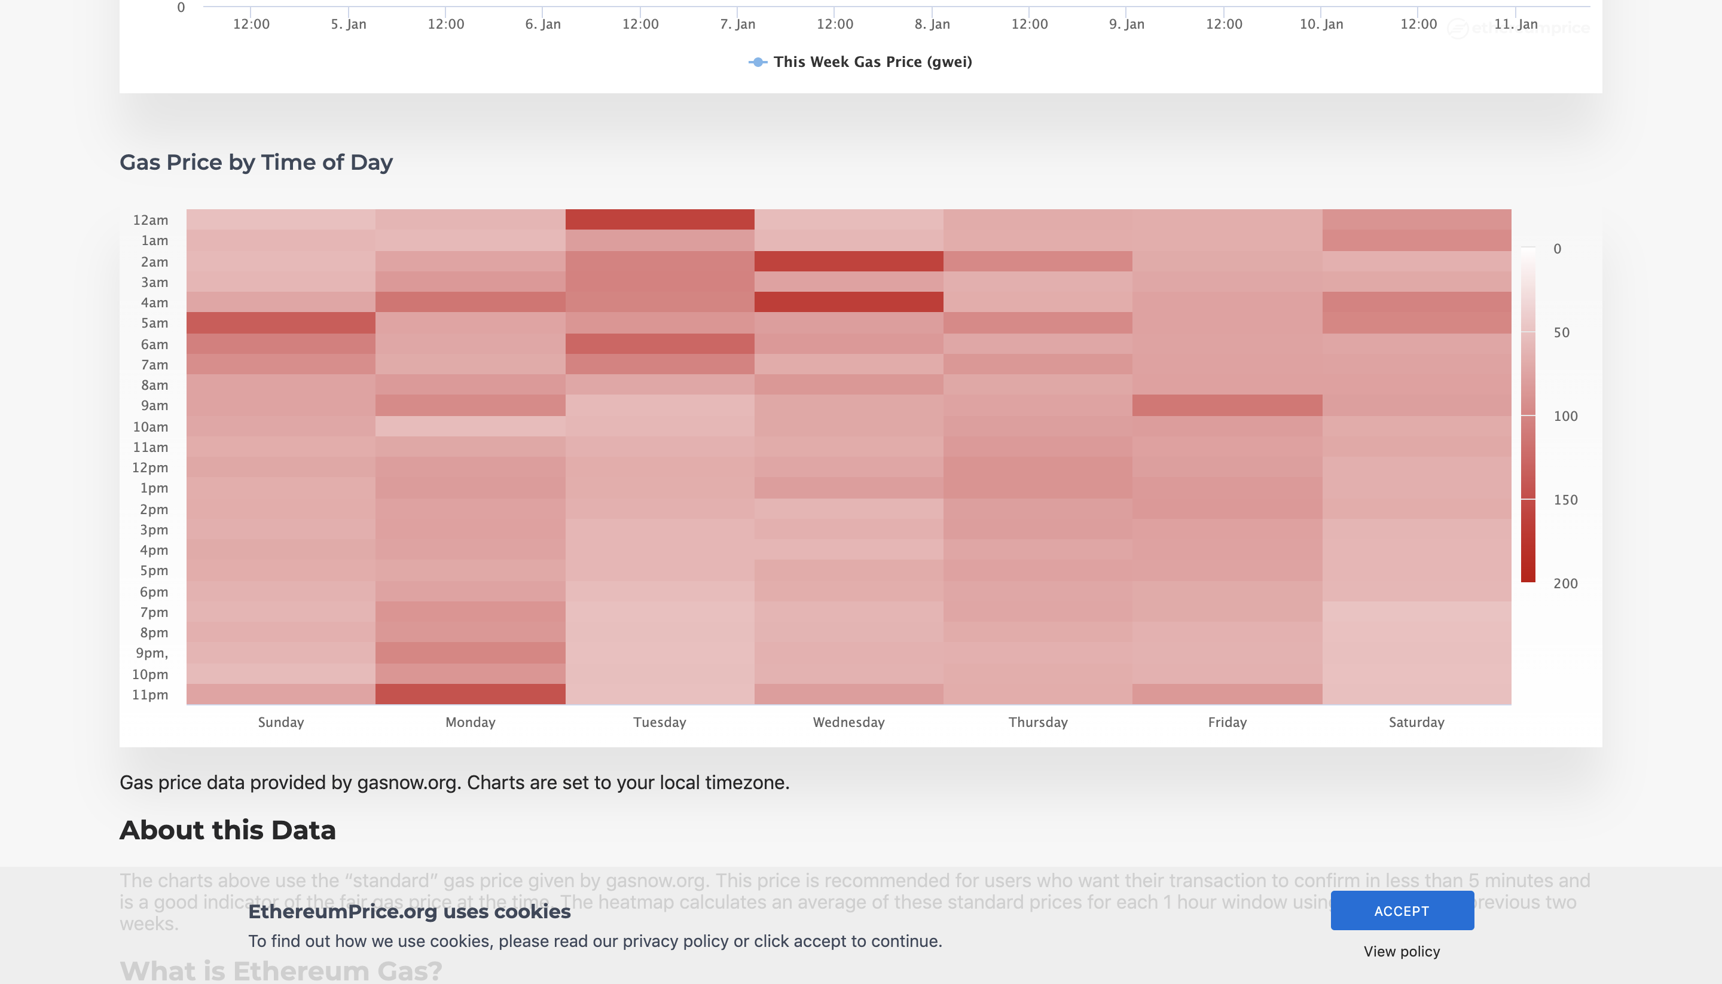This screenshot has height=984, width=1722.
Task: Toggle This Week Gas Price legend marker
Action: click(x=758, y=62)
